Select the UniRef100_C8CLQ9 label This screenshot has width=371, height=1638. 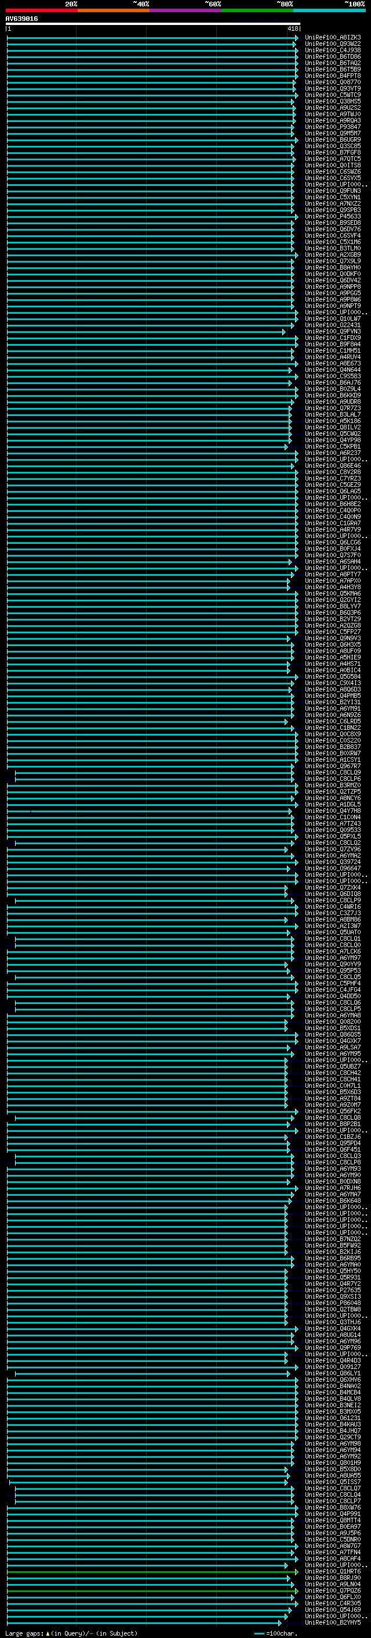[x=333, y=773]
